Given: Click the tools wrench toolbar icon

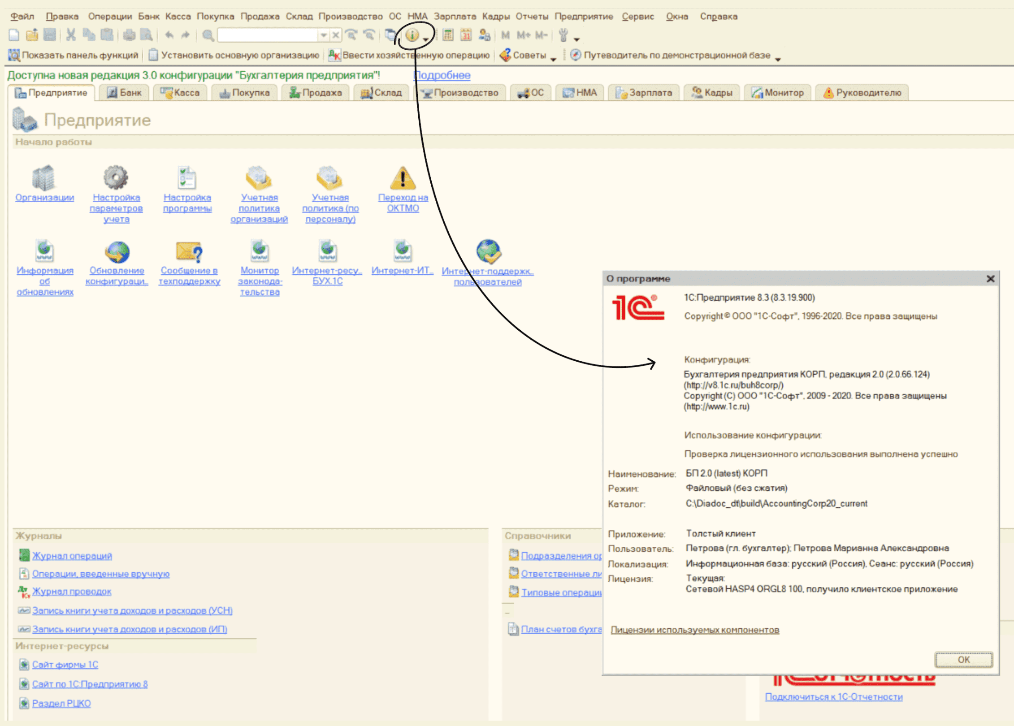Looking at the screenshot, I should (563, 35).
